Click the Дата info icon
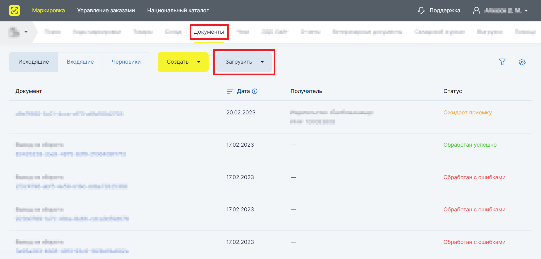 (255, 91)
